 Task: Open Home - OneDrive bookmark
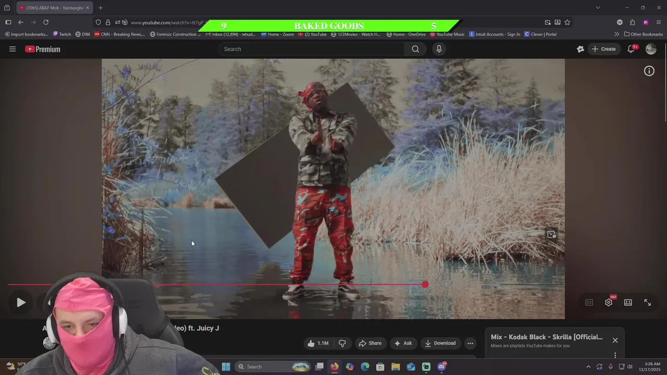[x=406, y=34]
